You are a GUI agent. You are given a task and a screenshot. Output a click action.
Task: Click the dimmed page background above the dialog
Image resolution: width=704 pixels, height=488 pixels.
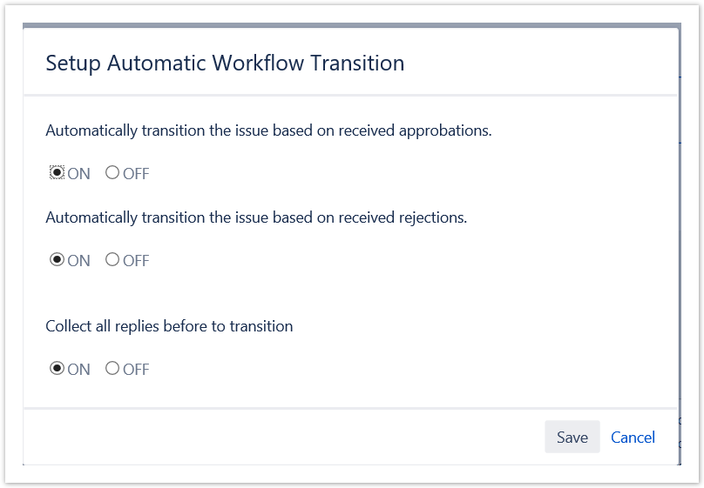click(x=349, y=24)
